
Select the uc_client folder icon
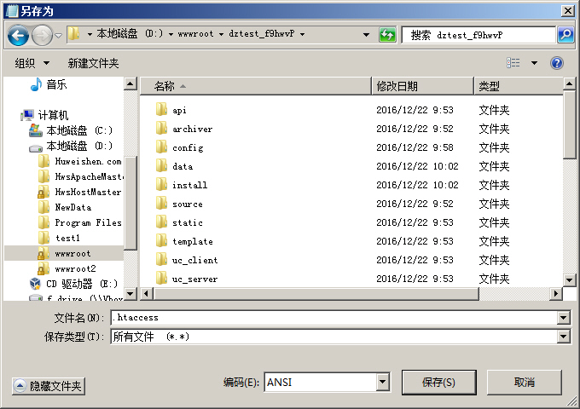[161, 260]
